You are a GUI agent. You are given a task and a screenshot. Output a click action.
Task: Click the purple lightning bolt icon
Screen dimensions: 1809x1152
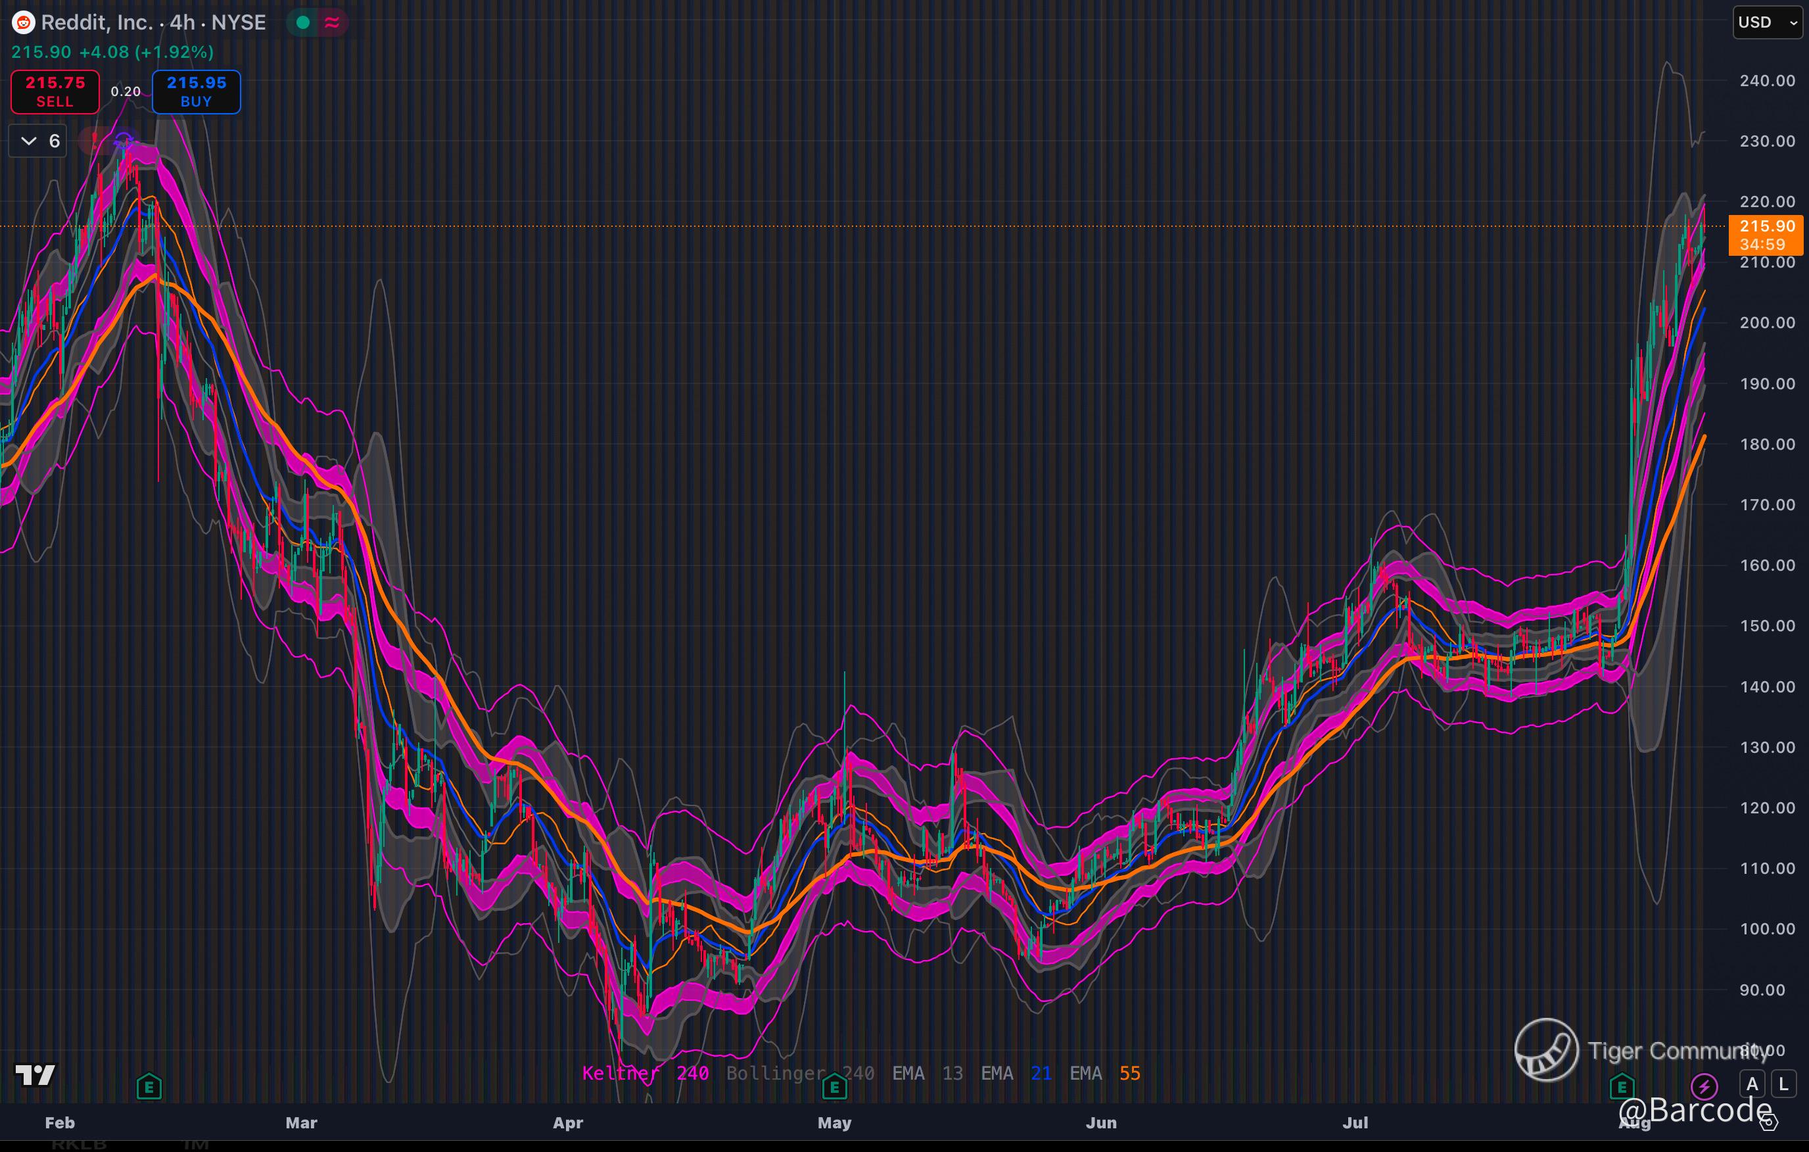1704,1086
